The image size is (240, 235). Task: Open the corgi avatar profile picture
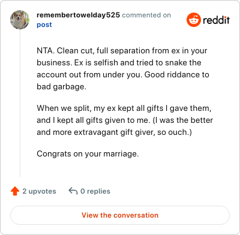(x=20, y=20)
